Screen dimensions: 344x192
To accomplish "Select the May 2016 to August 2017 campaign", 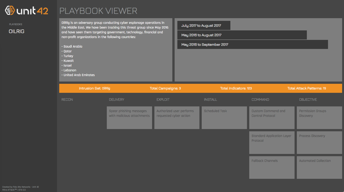I will coord(242,35).
